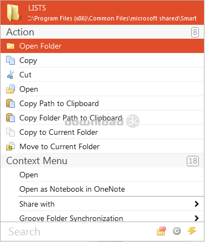Viewport: 205px width, 242px height.
Task: Click the lightning bolt icon
Action: [x=192, y=231]
